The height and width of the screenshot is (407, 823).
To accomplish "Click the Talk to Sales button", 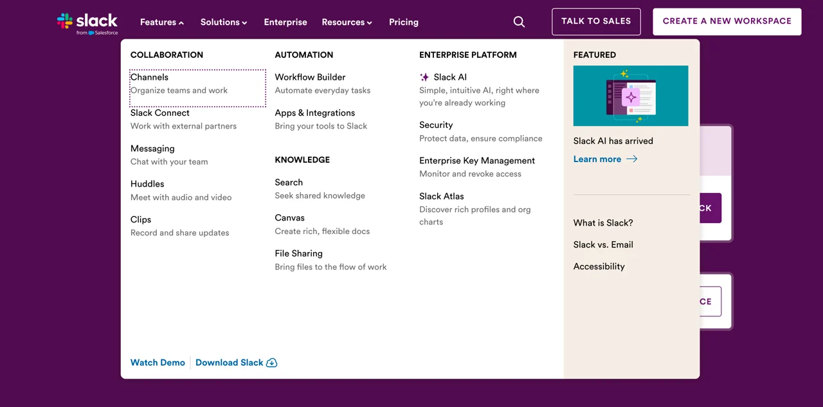I will pos(596,21).
